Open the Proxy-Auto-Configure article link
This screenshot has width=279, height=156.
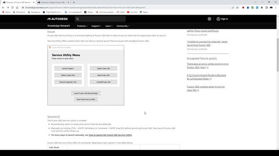pyautogui.click(x=203, y=31)
